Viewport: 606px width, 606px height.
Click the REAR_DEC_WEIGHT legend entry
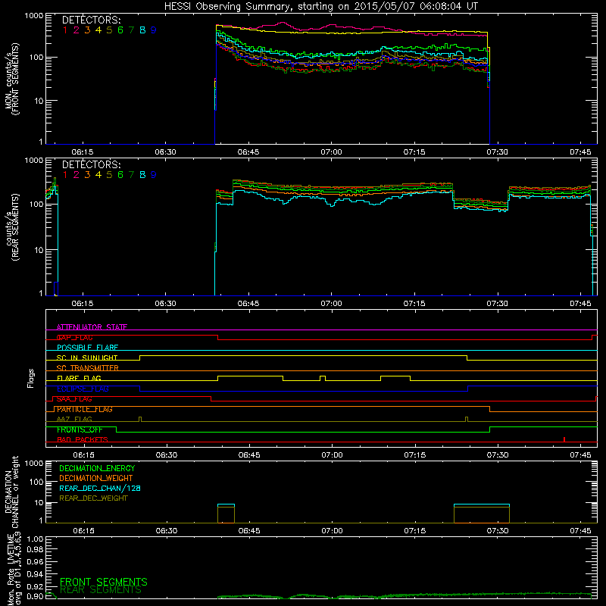[93, 498]
